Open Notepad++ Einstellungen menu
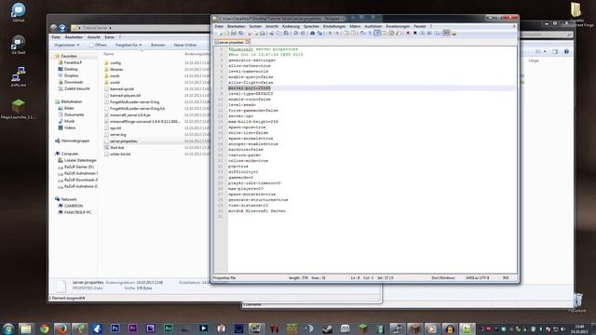The image size is (596, 335). coord(334,26)
